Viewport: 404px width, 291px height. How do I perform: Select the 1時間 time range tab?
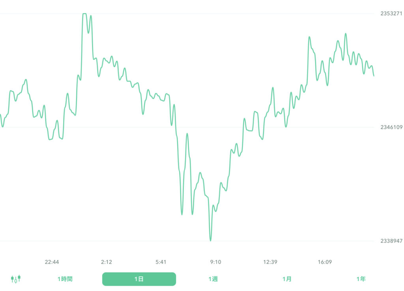click(x=65, y=279)
